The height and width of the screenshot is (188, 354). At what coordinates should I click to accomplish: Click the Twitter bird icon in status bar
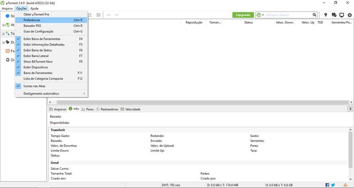pyautogui.click(x=333, y=185)
